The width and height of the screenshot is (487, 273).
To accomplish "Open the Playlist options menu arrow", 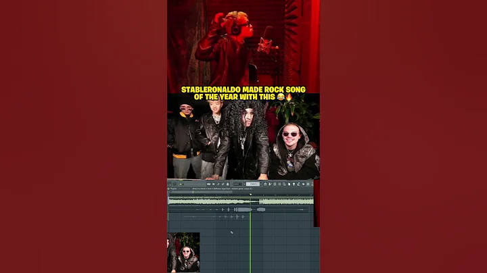I will pos(168,189).
